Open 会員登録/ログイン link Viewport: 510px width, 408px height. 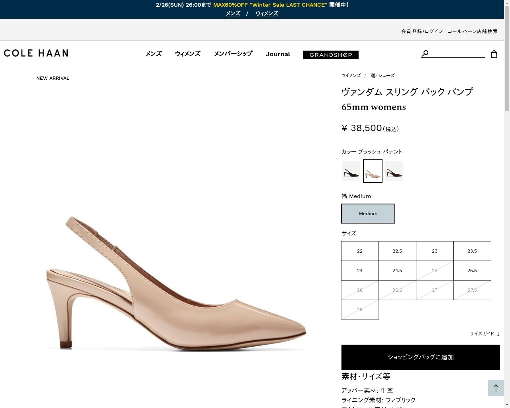click(x=422, y=31)
